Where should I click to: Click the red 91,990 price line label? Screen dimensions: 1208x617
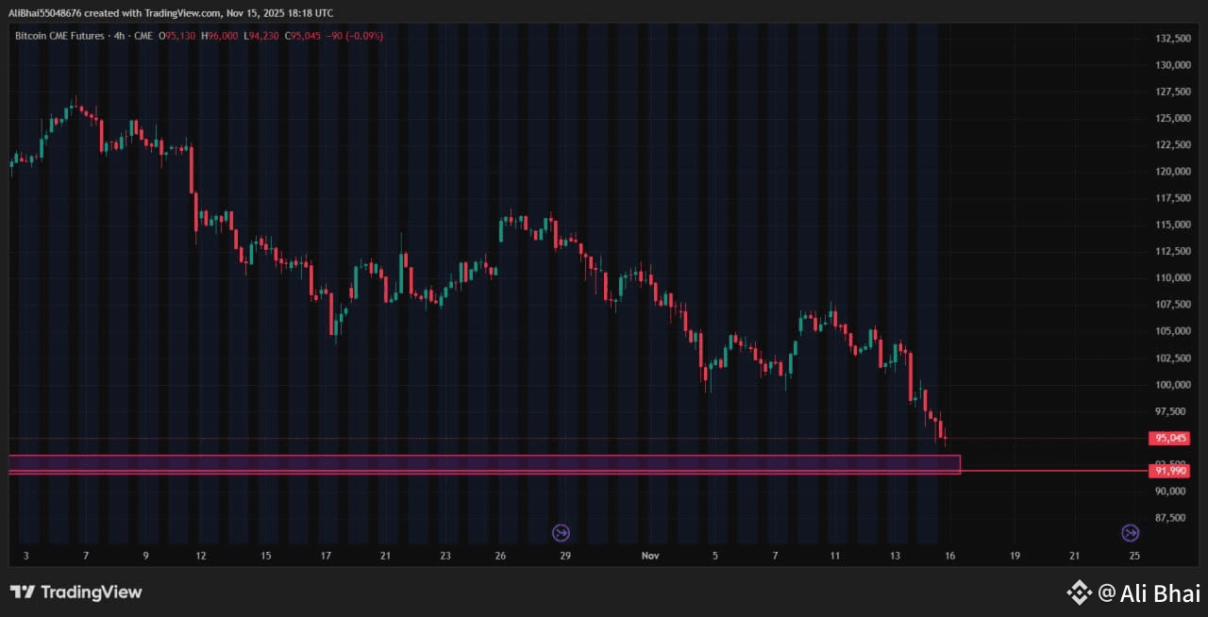click(x=1167, y=470)
